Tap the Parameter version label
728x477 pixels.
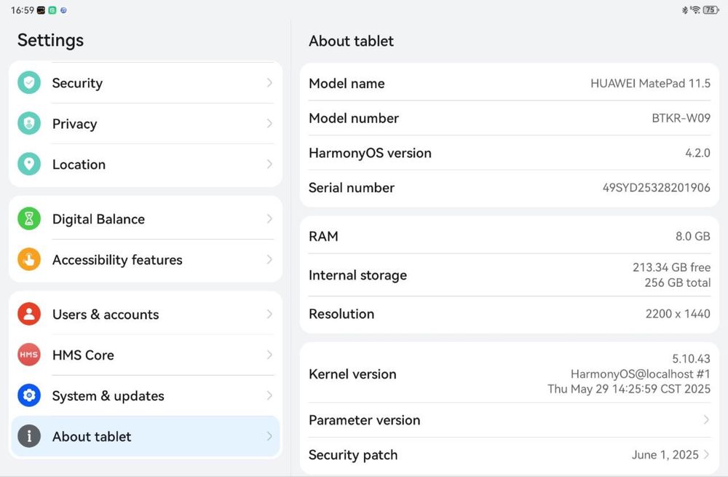pos(365,420)
